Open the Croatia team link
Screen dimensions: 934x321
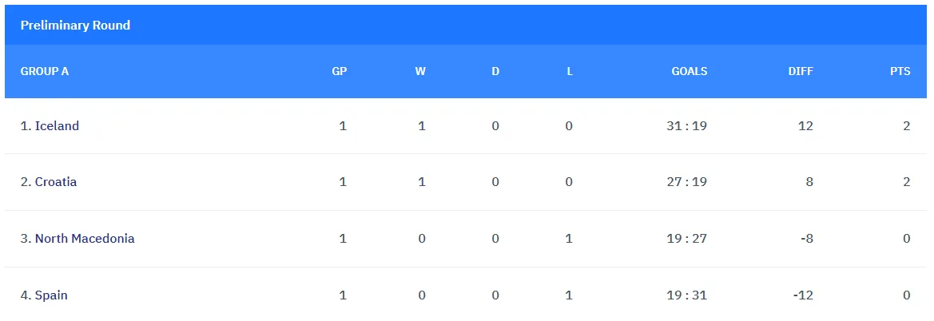pos(56,182)
